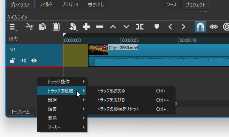The width and height of the screenshot is (229, 137).
Task: Go to next marker arrow
Action: tap(184, 27)
